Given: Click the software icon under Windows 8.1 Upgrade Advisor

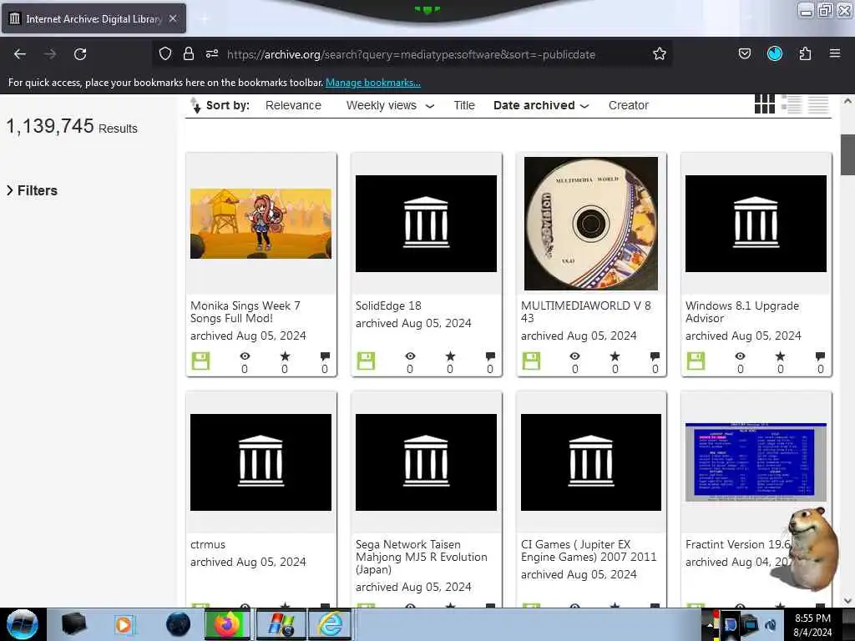Looking at the screenshot, I should click(696, 361).
